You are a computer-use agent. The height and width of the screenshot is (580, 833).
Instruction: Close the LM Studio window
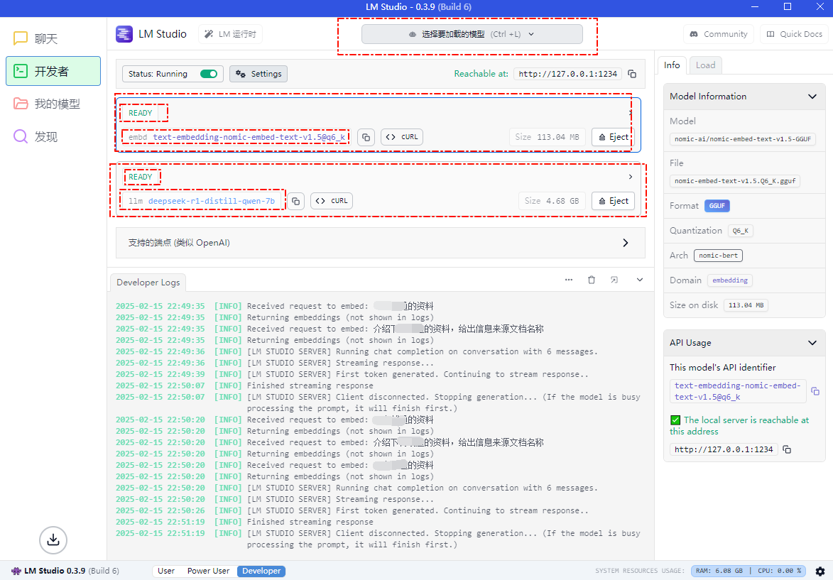click(820, 7)
